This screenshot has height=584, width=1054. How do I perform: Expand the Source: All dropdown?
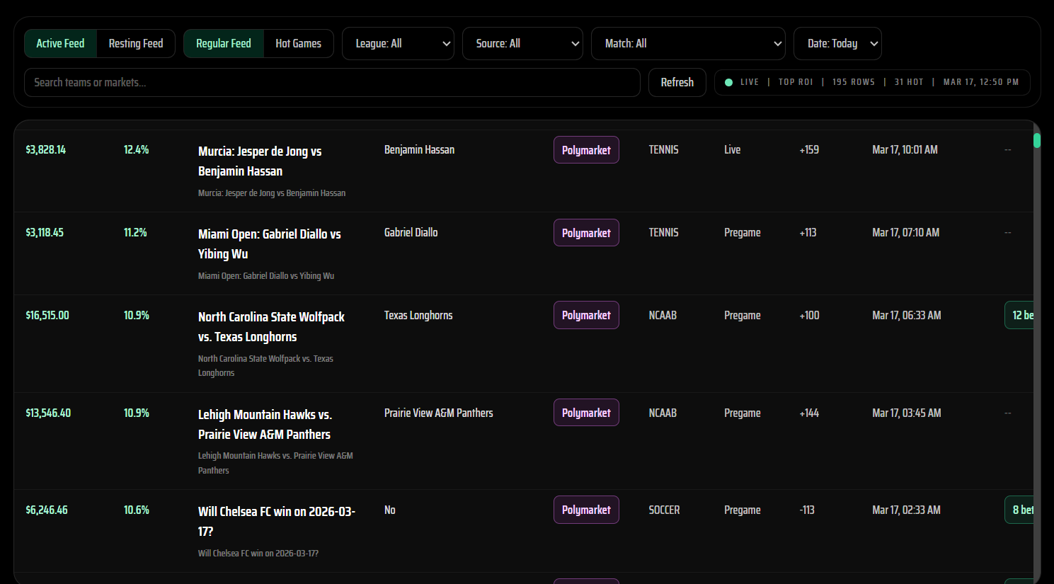(522, 44)
